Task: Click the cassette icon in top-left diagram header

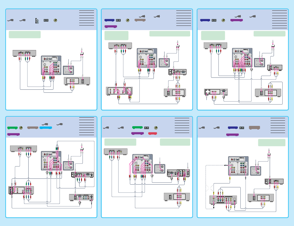Action: pos(46,20)
